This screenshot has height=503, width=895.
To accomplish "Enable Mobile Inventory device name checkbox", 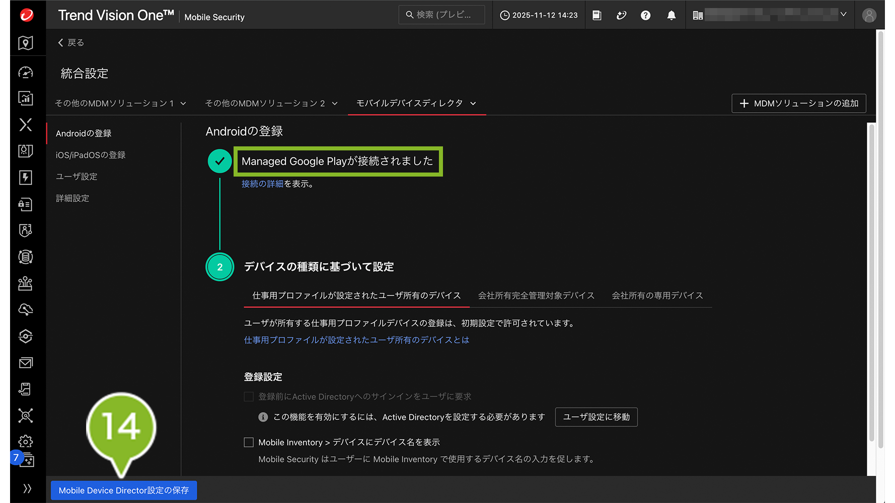I will click(x=249, y=442).
